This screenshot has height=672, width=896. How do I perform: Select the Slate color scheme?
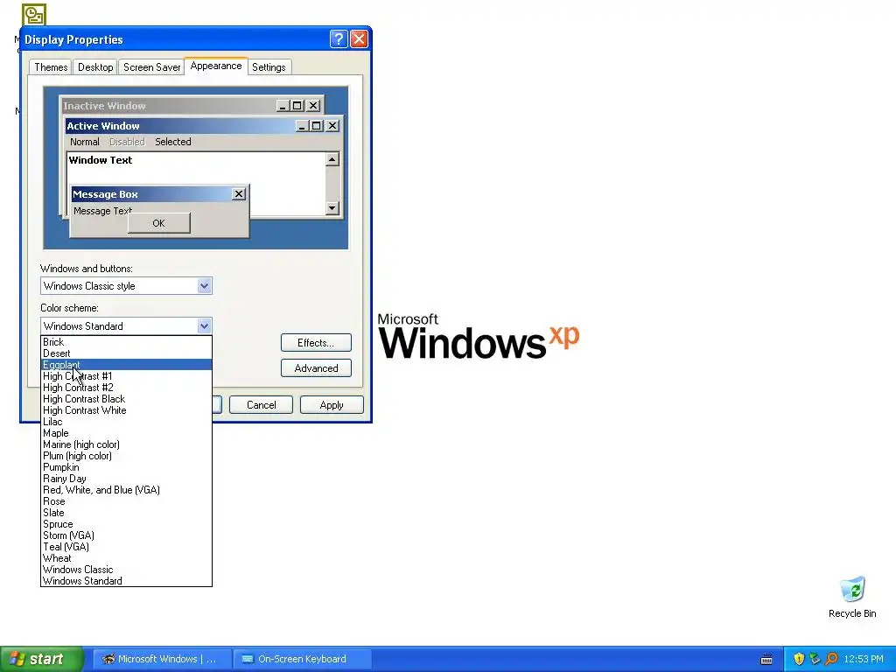(x=126, y=513)
